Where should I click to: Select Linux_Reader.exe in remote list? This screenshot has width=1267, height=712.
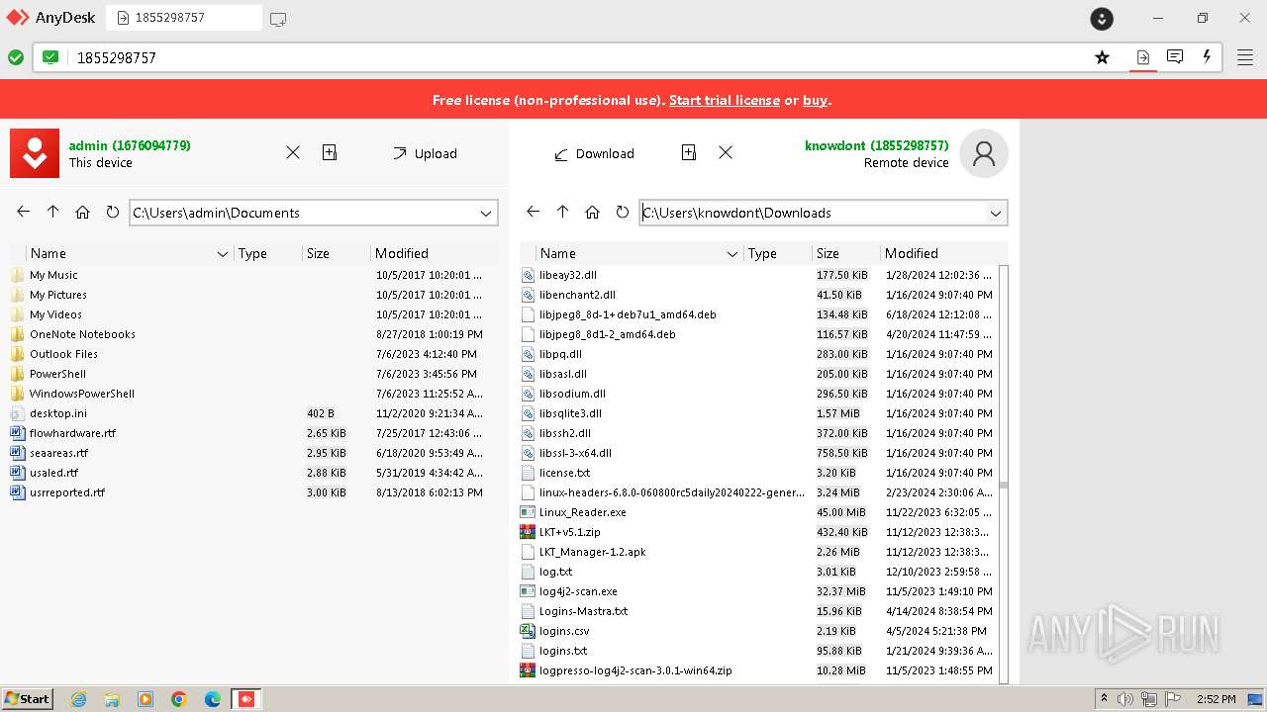click(x=583, y=512)
